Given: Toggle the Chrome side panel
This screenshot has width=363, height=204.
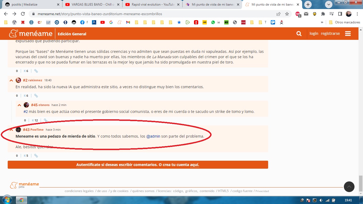Looking at the screenshot, I should coord(340,14).
